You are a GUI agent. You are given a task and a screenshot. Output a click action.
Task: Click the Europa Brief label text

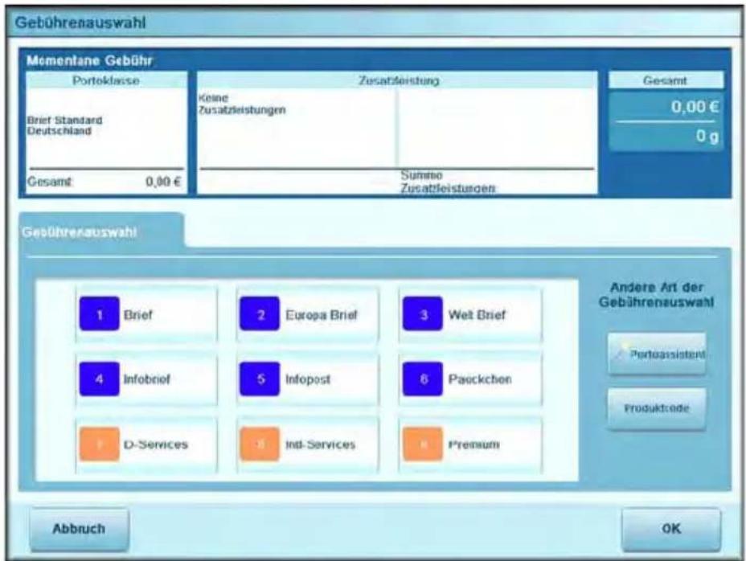pos(321,314)
